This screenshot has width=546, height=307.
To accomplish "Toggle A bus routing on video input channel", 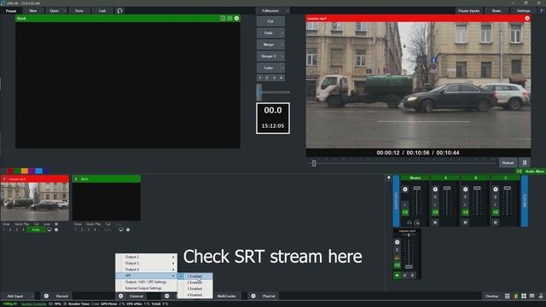I will 404,275.
